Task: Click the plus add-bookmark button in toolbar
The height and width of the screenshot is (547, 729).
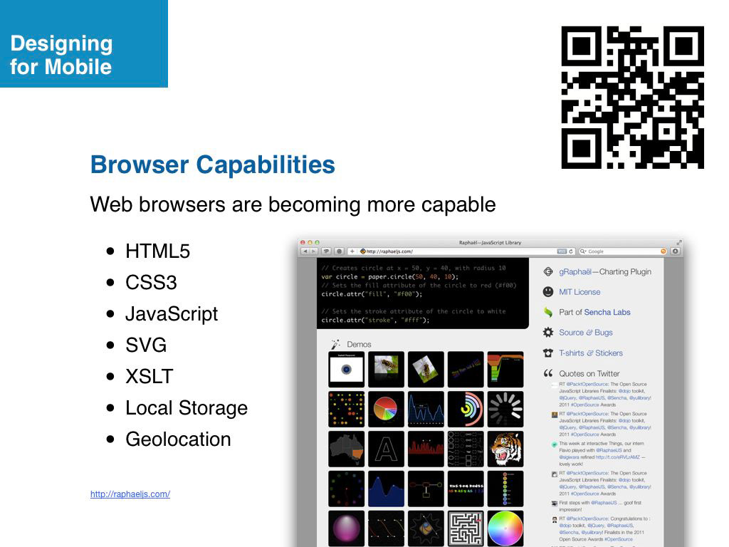Action: click(352, 251)
